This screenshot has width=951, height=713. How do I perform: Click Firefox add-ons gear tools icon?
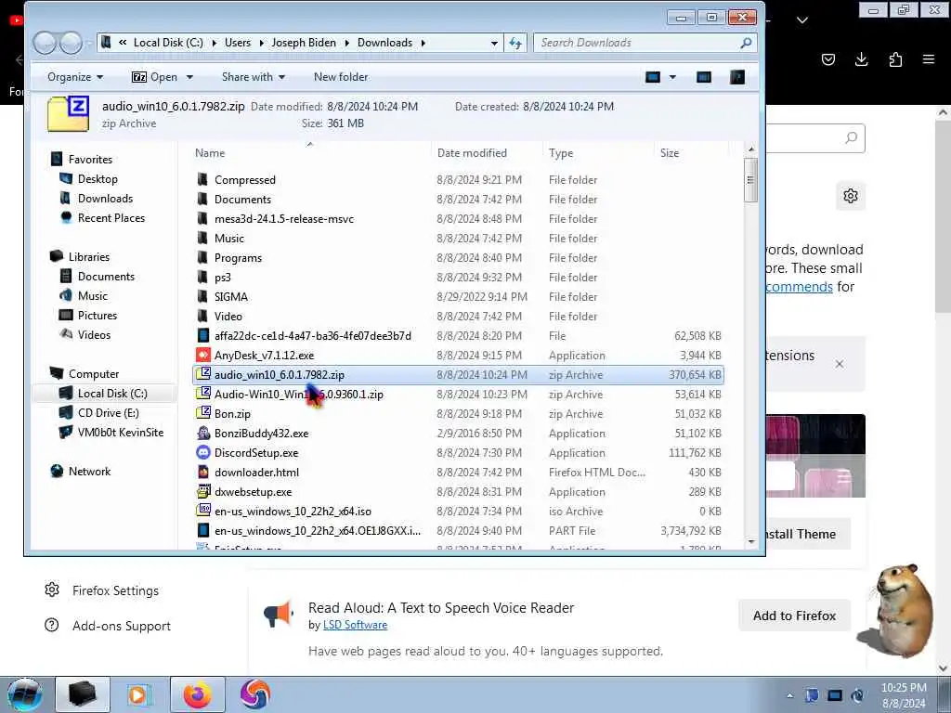pos(851,196)
